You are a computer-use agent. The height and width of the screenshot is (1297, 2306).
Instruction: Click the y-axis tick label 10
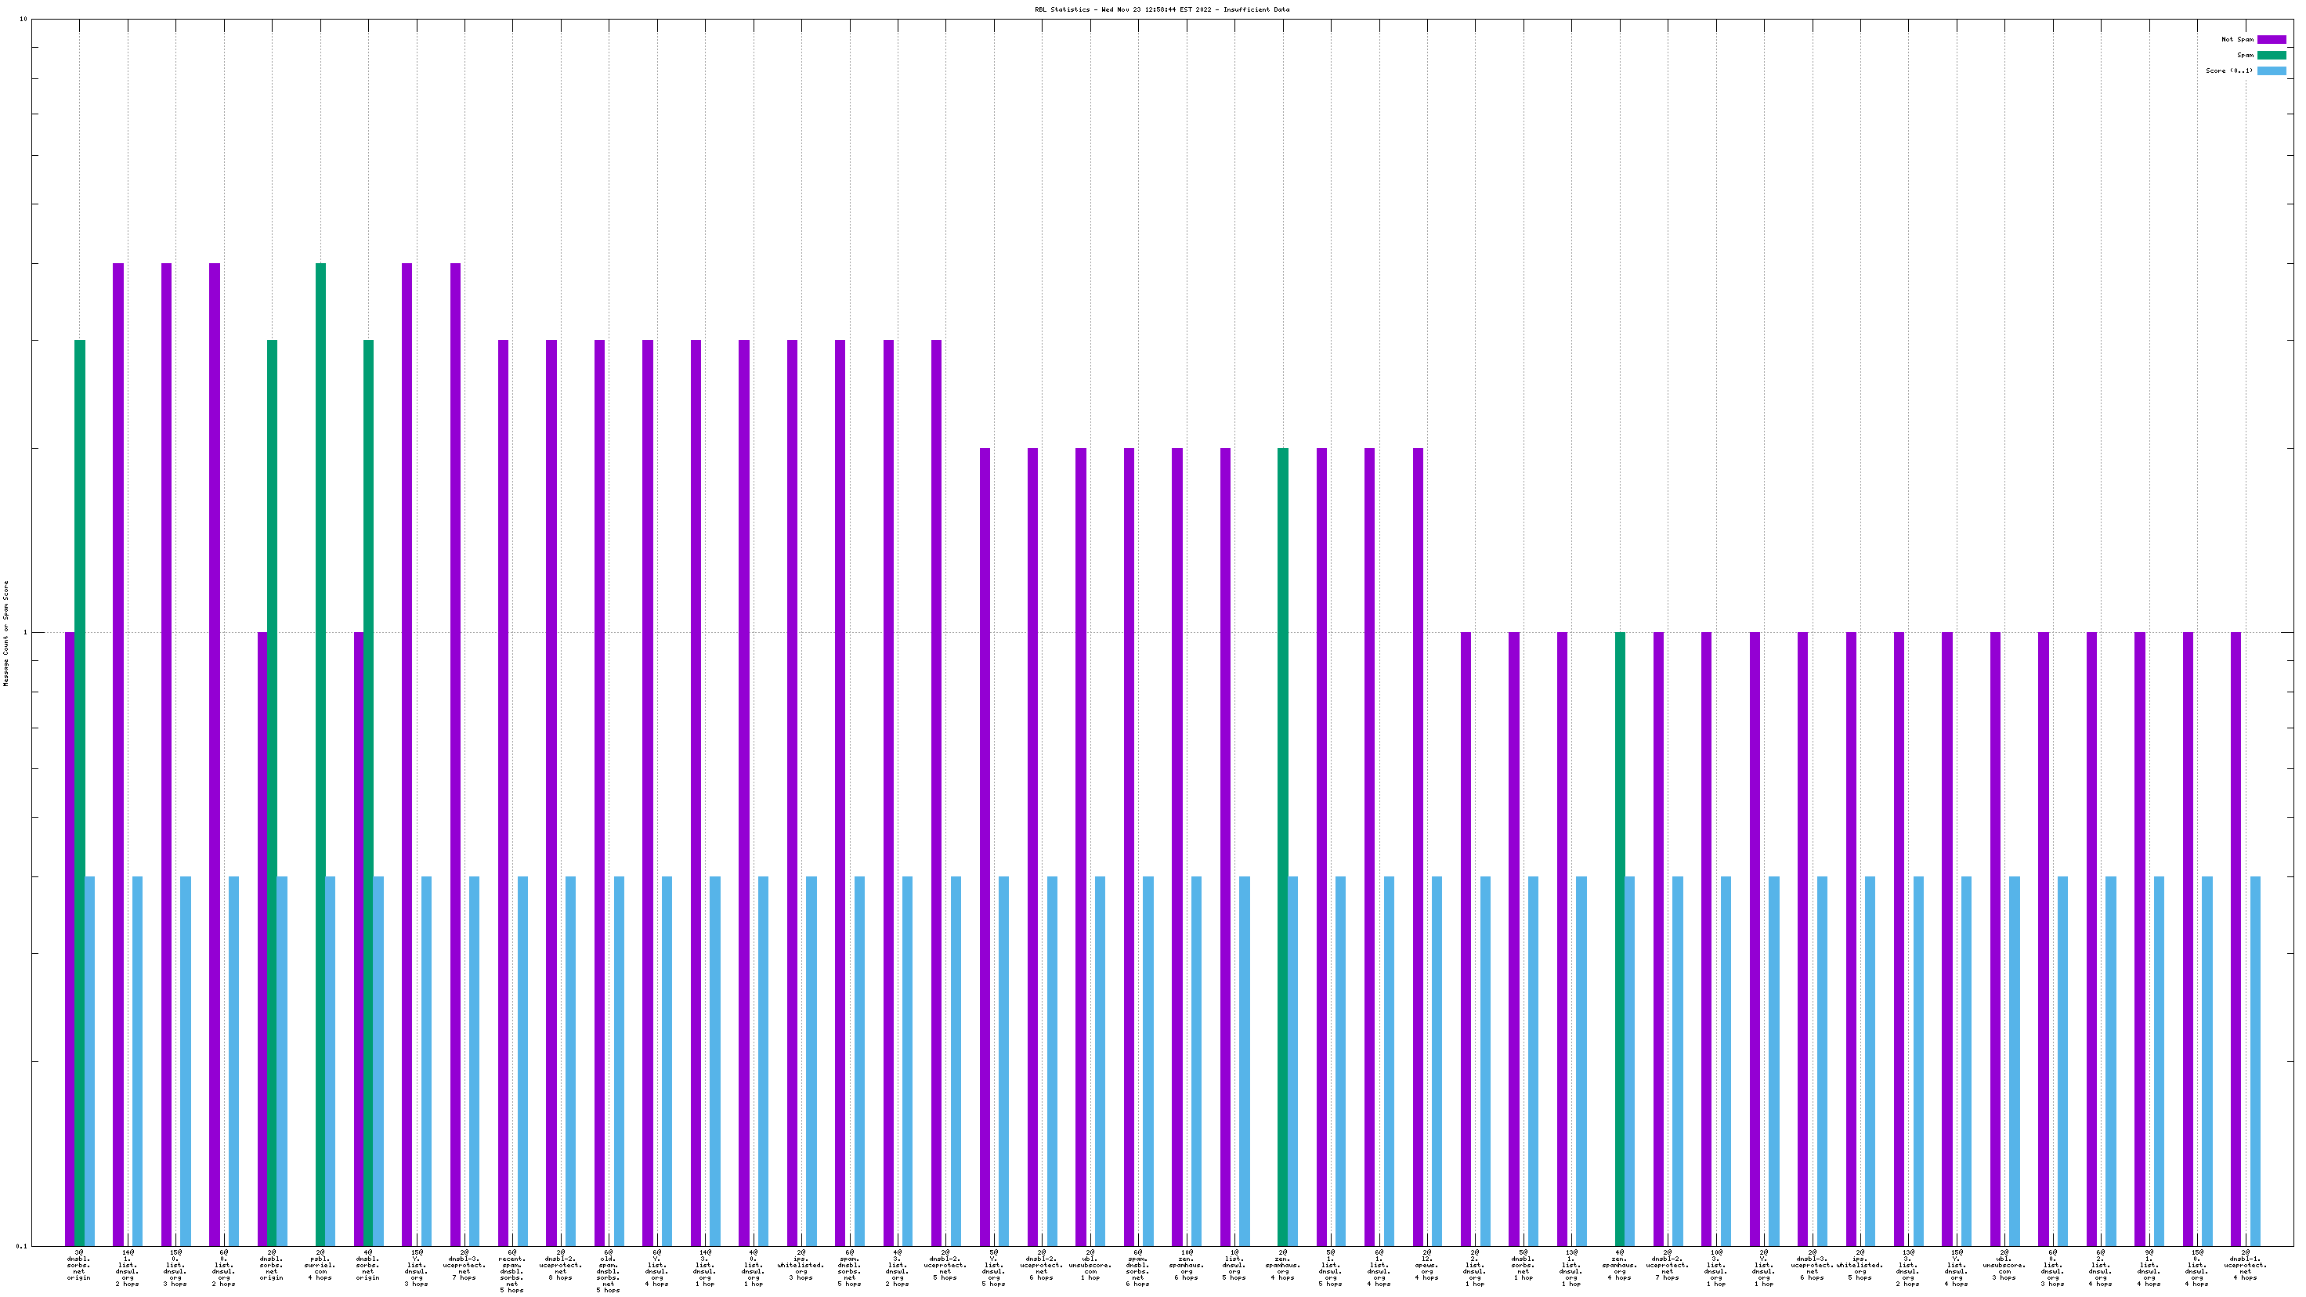click(x=24, y=20)
